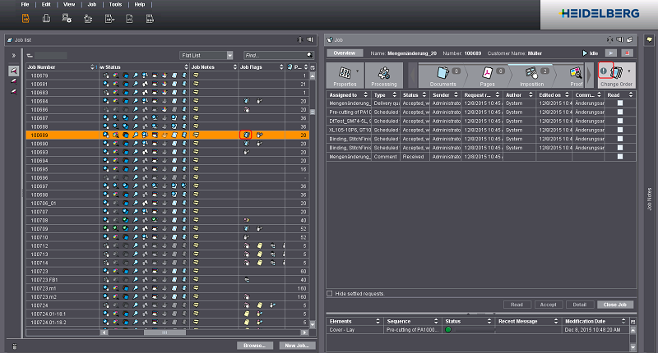658x353 pixels.
Task: Tick the Read checkbox for the Pre-cutting request
Action: coord(620,112)
